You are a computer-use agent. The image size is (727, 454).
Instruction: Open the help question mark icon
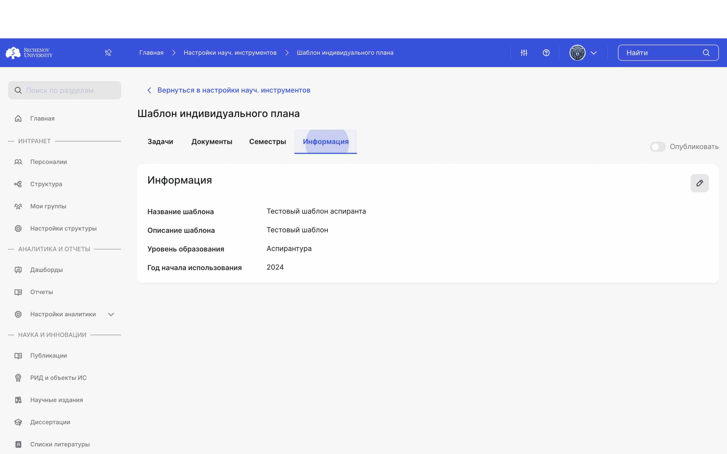pyautogui.click(x=546, y=52)
